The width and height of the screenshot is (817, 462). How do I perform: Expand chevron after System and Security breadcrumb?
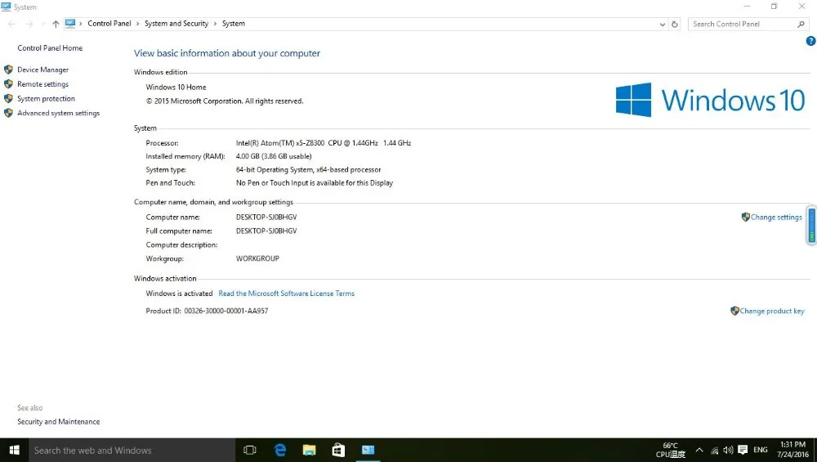point(215,24)
